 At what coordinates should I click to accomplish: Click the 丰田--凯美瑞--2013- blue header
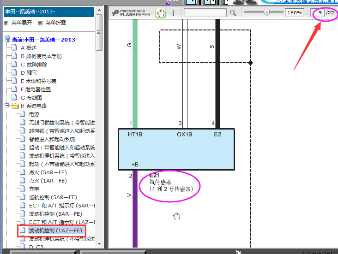click(x=49, y=12)
